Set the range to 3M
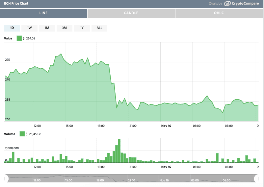264x187 pixels. [x=65, y=28]
